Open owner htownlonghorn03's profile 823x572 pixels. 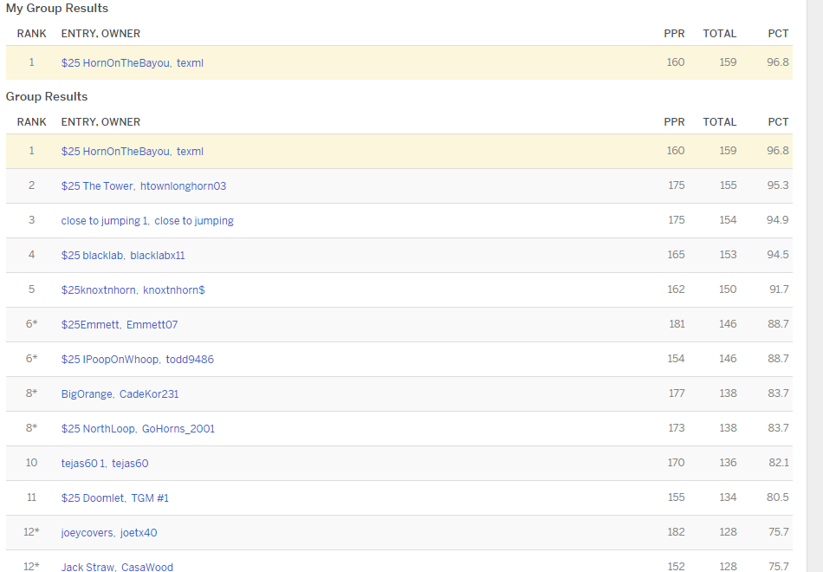click(x=183, y=186)
